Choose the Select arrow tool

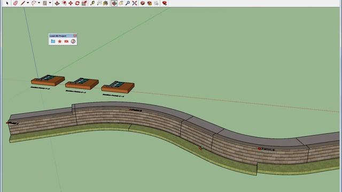7,3
